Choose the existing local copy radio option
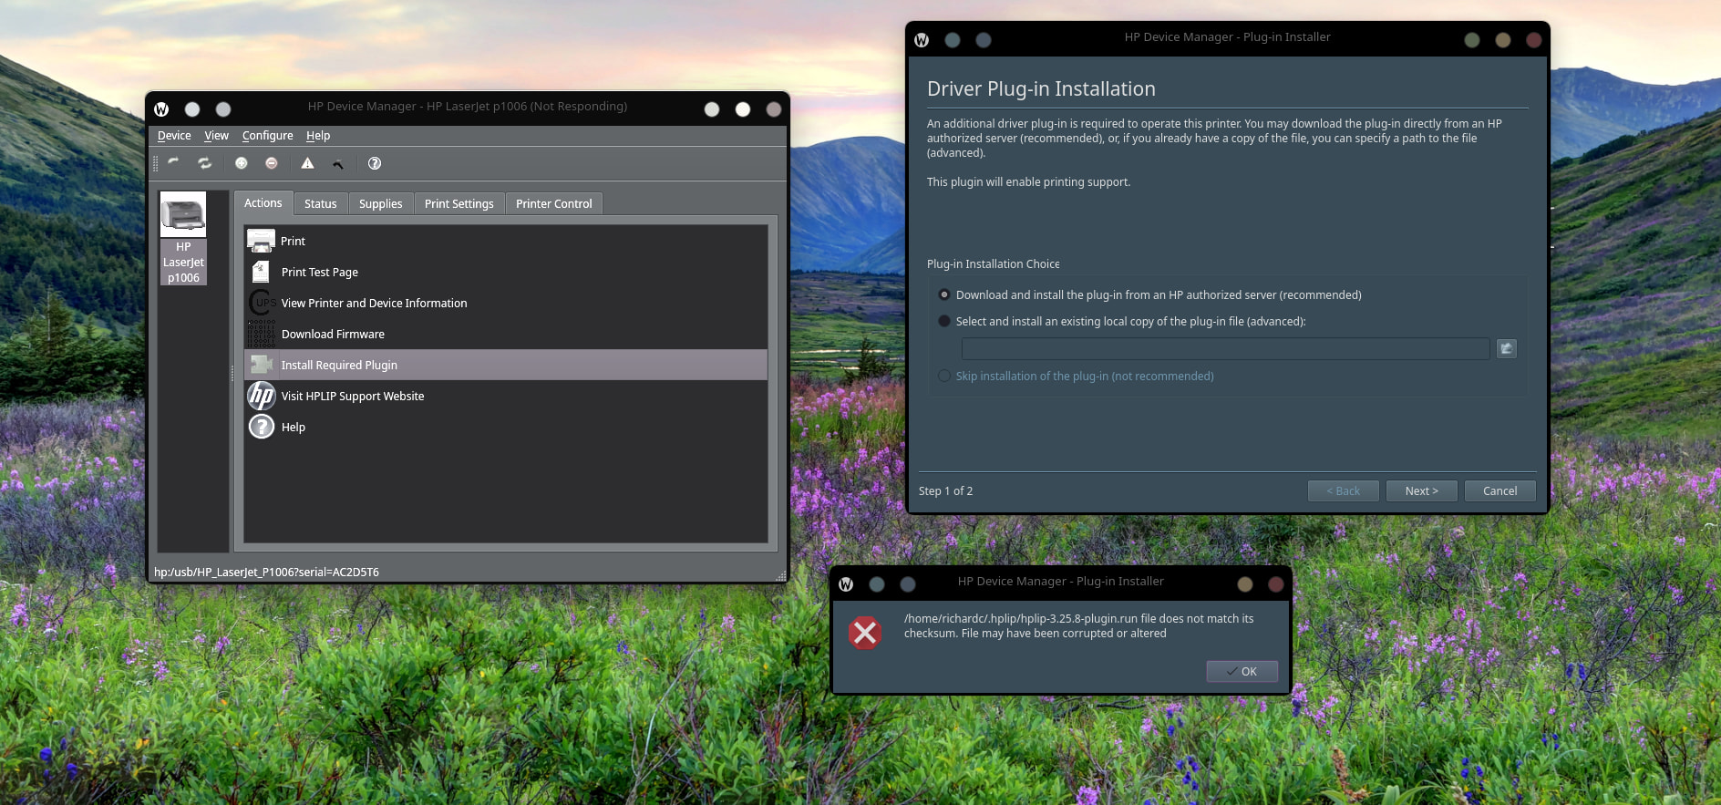The width and height of the screenshot is (1721, 805). coord(944,322)
